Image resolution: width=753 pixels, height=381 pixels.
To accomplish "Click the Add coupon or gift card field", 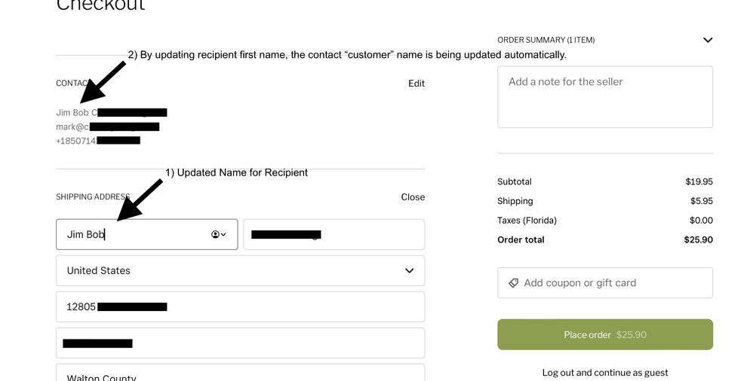I will (604, 283).
